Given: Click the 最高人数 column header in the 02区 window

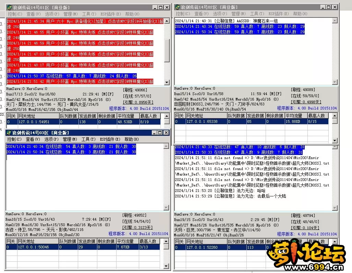Looking at the screenshot, I should coord(318,116).
